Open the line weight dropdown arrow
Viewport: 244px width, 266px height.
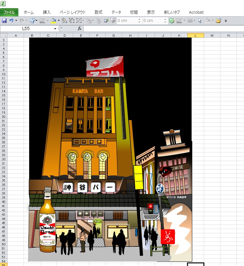point(194,21)
